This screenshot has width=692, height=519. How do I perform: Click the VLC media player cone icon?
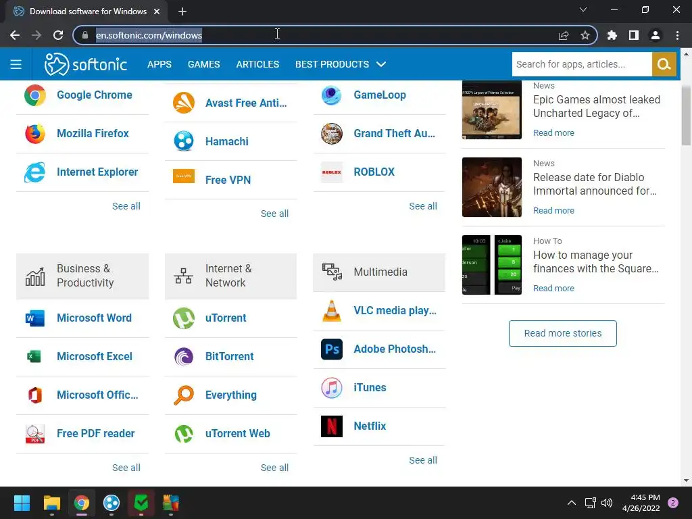tap(331, 311)
